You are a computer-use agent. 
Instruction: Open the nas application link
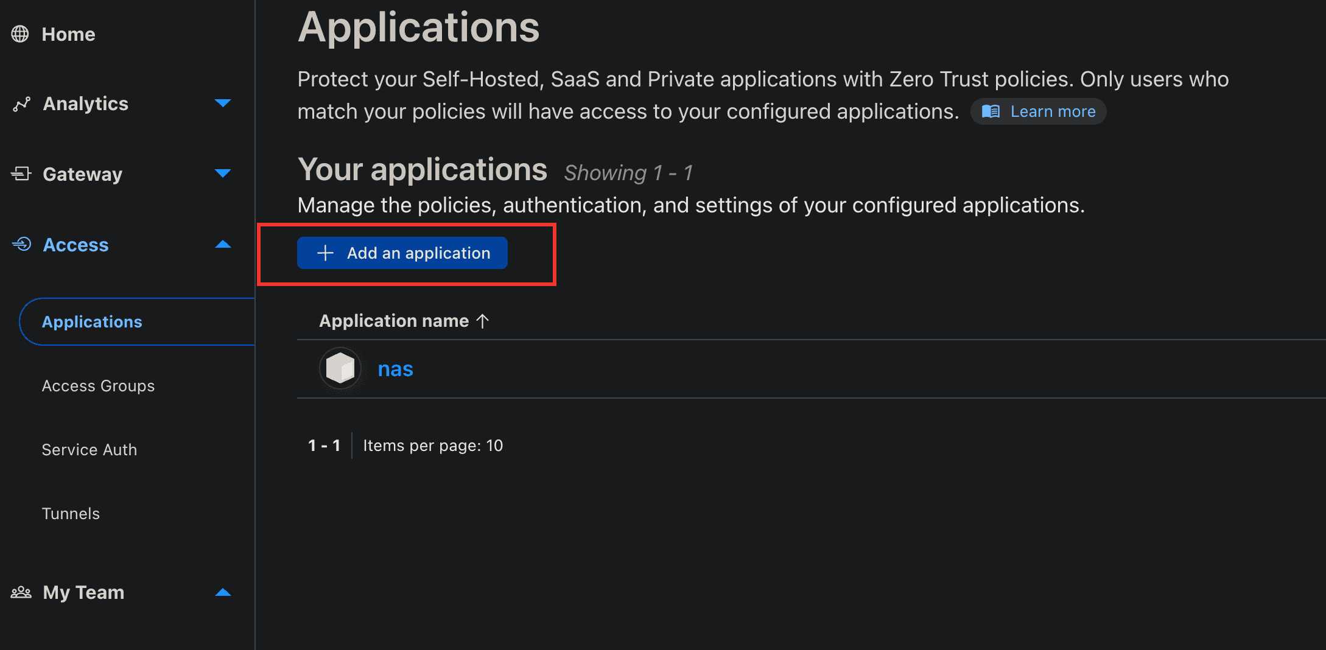[x=395, y=369]
